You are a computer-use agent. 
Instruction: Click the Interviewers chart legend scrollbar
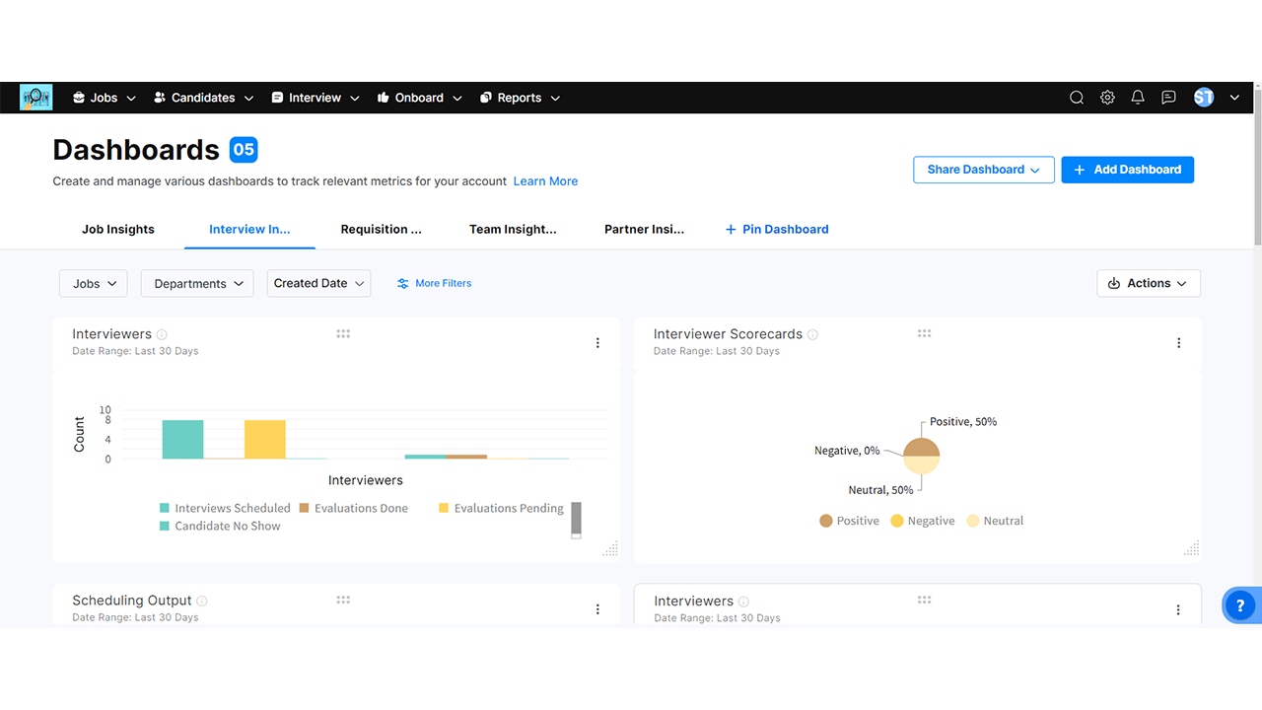[576, 519]
